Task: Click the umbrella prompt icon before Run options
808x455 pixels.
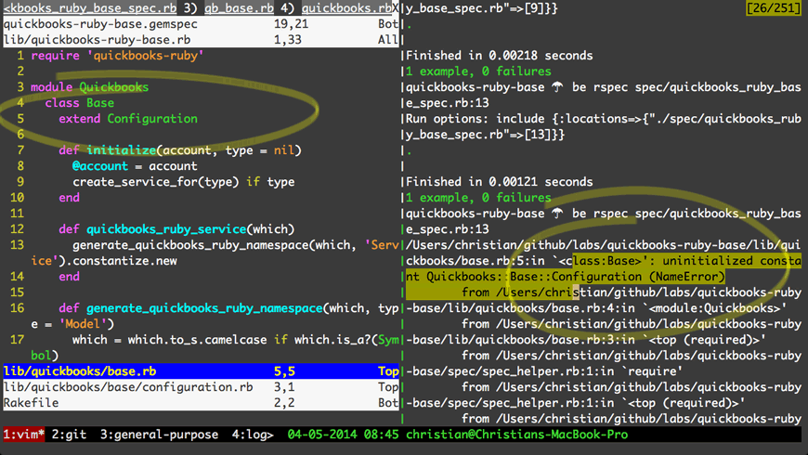Action: [x=558, y=87]
